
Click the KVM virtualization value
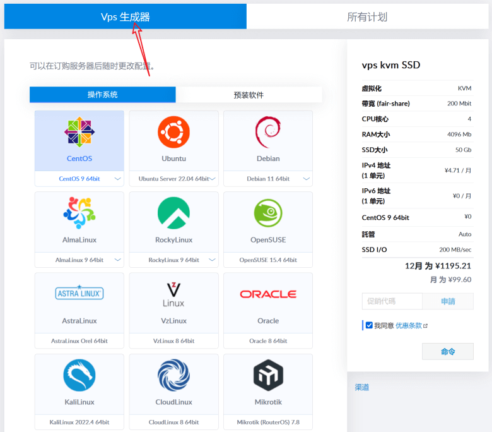(x=464, y=88)
